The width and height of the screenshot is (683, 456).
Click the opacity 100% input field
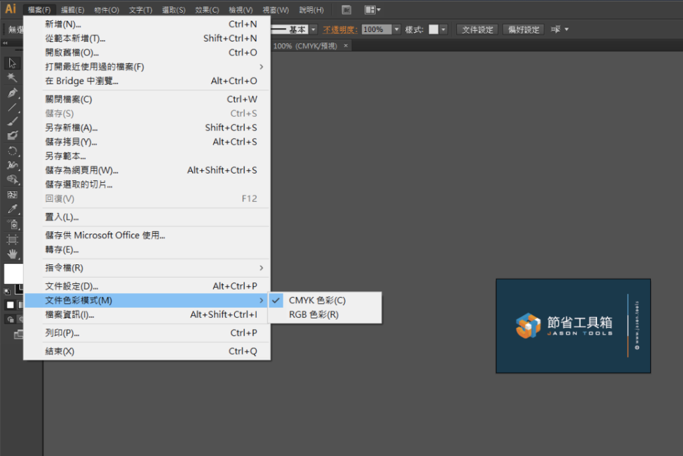[376, 29]
